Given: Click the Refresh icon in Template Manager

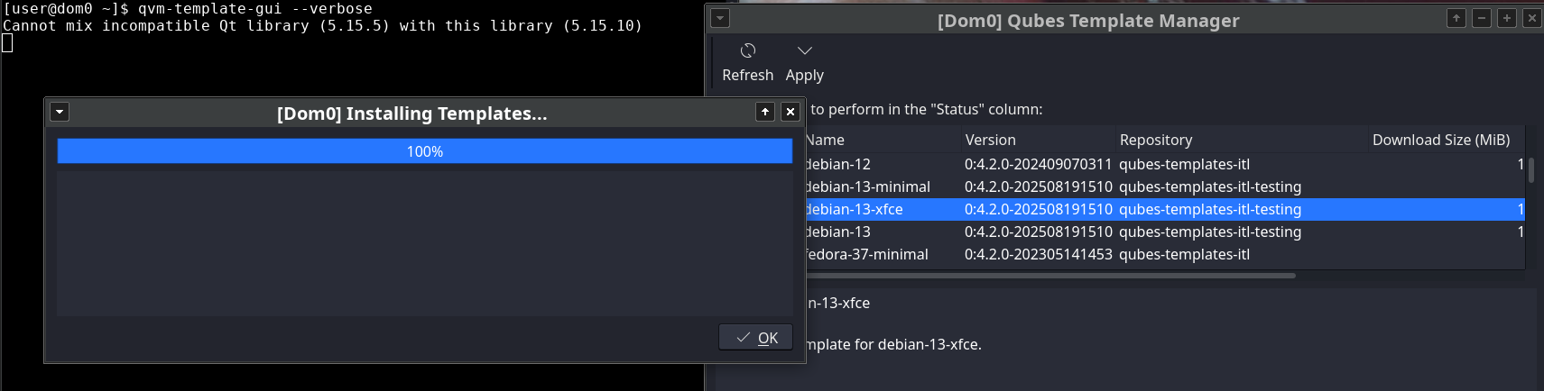Looking at the screenshot, I should click(747, 51).
